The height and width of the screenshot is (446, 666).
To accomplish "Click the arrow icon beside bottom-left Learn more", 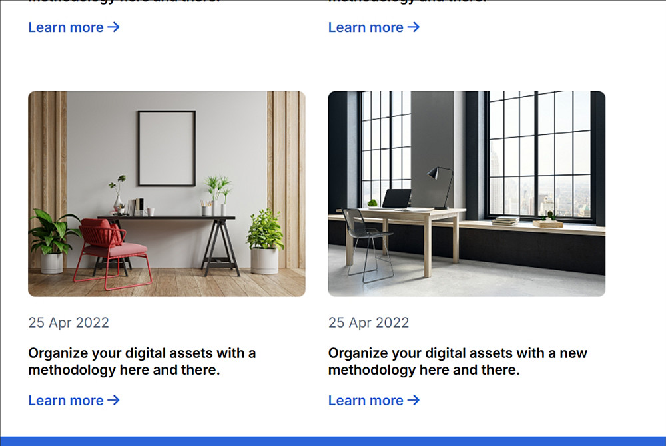I will pos(113,400).
